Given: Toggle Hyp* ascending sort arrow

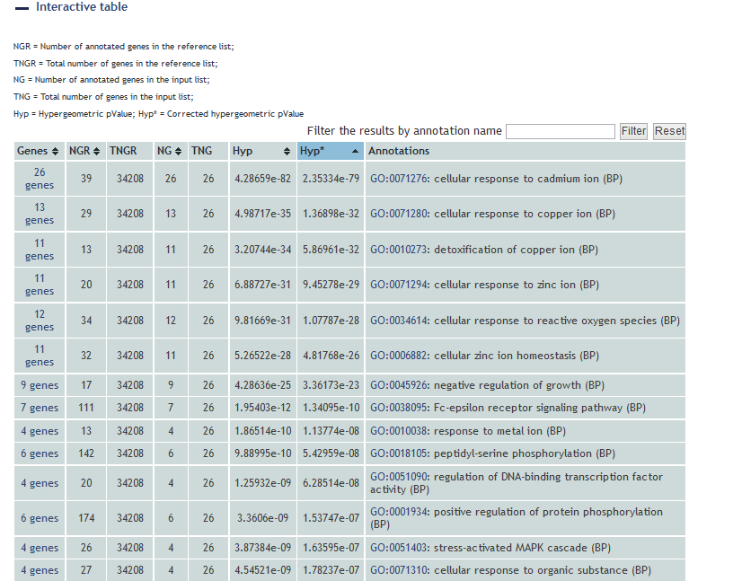Looking at the screenshot, I should pos(355,151).
